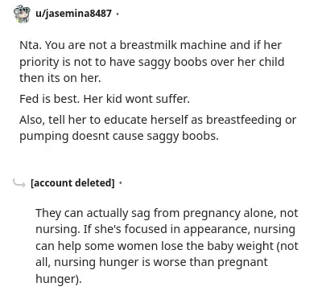Click the line starting 'Nta. You are not'
The width and height of the screenshot is (322, 307).
point(151,45)
